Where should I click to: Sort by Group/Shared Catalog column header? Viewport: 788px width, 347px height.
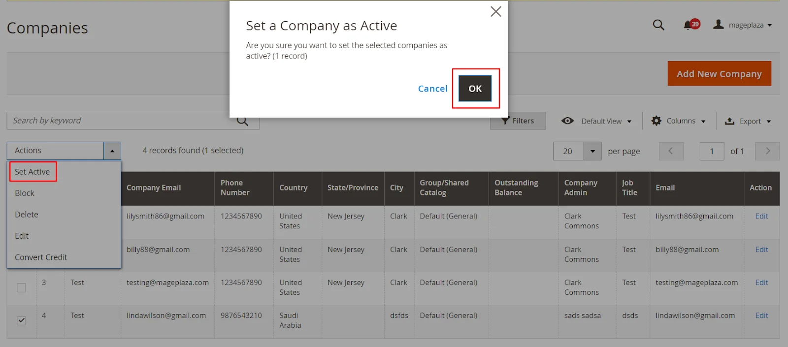pos(451,188)
